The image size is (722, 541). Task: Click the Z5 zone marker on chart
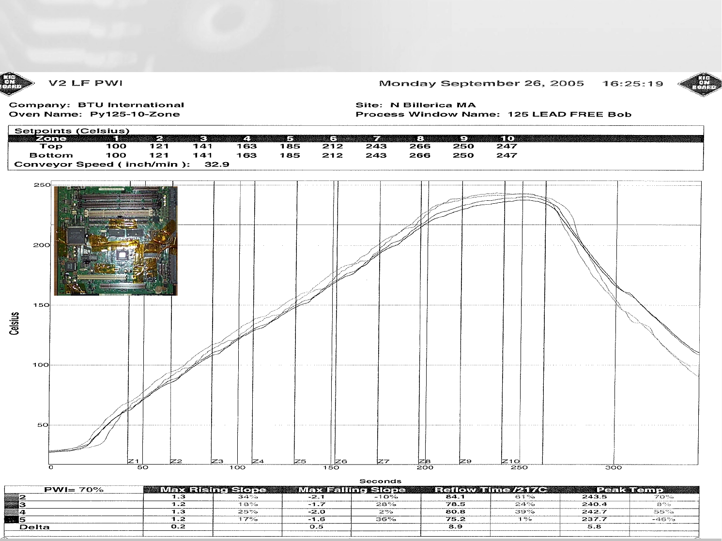pyautogui.click(x=300, y=461)
